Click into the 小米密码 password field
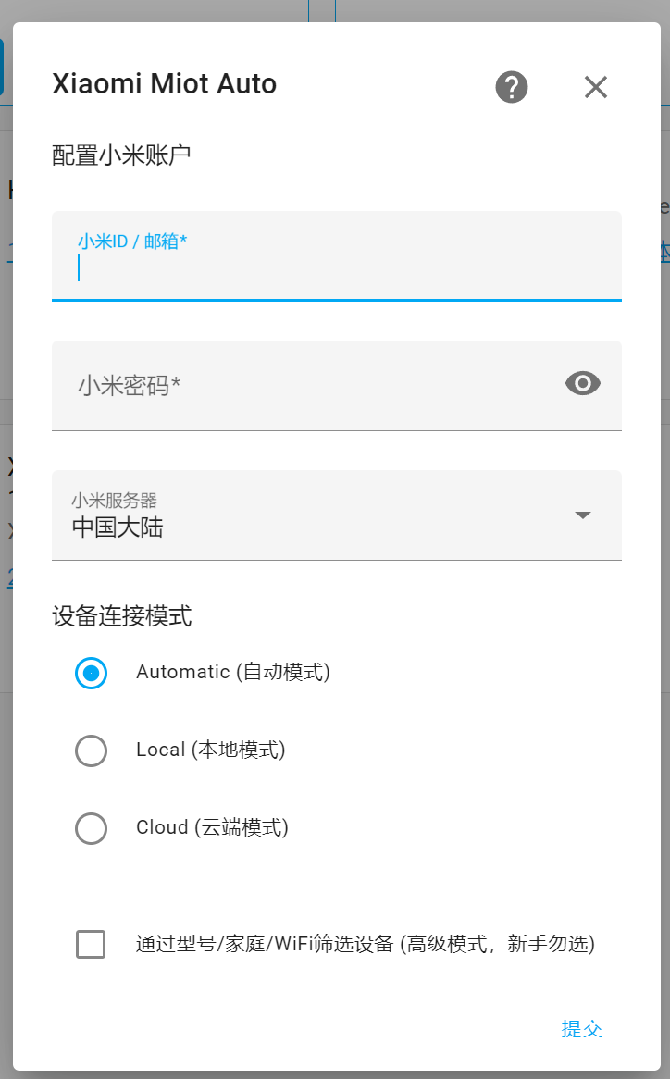 coord(305,385)
